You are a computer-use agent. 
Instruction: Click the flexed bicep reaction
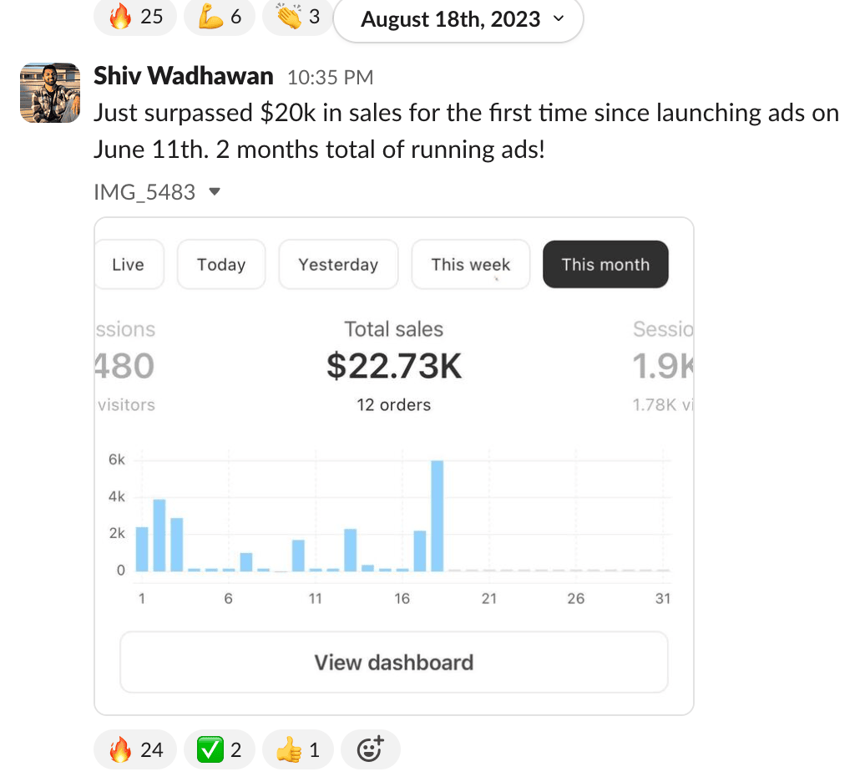219,16
